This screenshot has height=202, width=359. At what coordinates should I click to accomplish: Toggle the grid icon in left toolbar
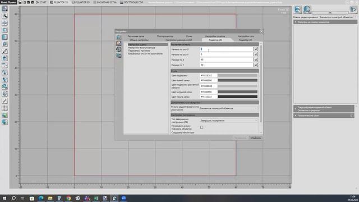click(x=4, y=108)
